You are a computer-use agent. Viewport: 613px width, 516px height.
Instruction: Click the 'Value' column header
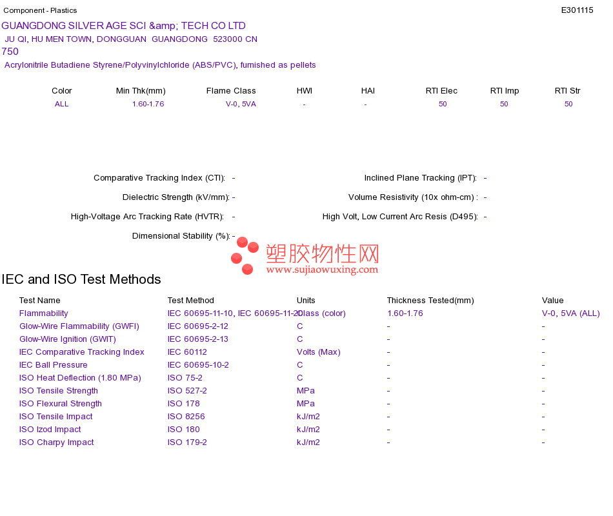coord(553,301)
